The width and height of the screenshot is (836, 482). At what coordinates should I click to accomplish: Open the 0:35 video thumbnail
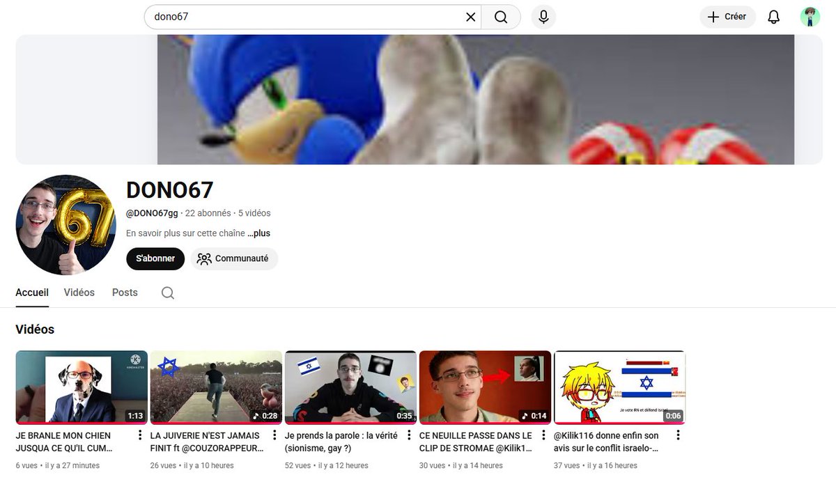(350, 387)
